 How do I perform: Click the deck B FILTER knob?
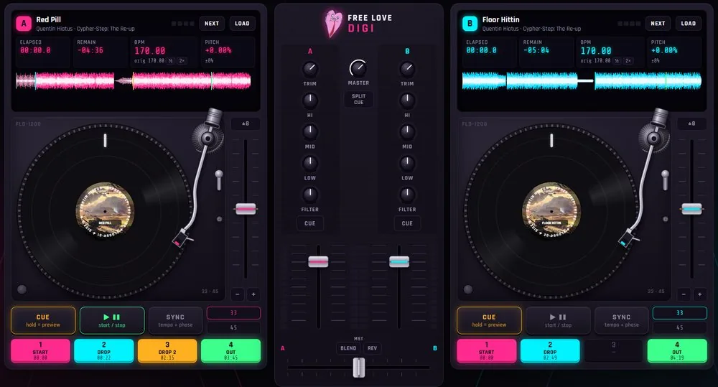(x=407, y=194)
